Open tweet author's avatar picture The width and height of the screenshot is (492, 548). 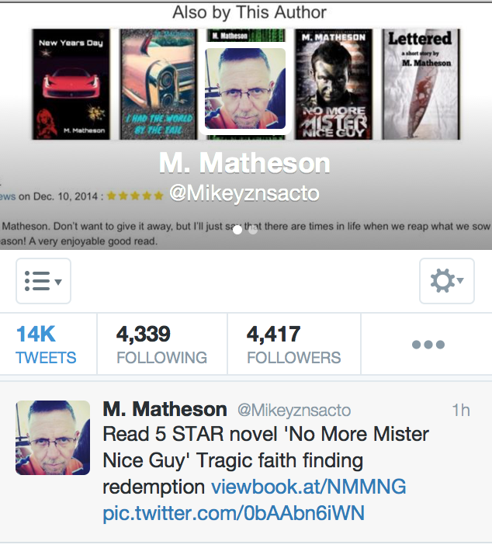(x=53, y=438)
